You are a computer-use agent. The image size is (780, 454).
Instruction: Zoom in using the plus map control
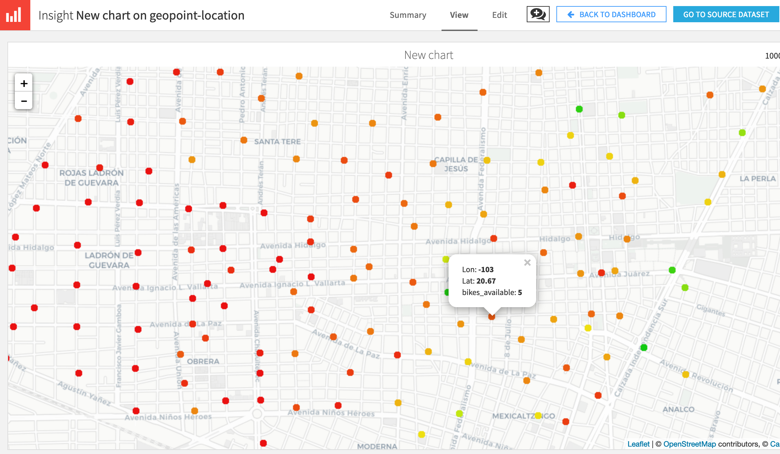[24, 84]
